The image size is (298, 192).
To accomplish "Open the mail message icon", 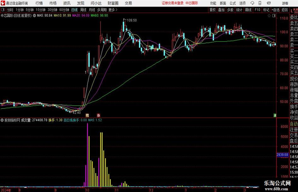I will click(269, 3).
